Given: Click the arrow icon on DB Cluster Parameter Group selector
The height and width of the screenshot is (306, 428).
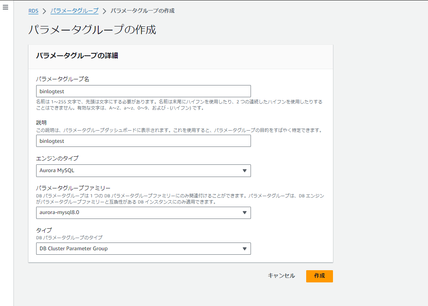Looking at the screenshot, I should click(245, 249).
